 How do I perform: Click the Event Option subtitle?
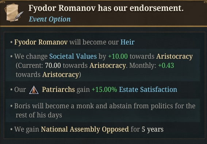point(50,19)
